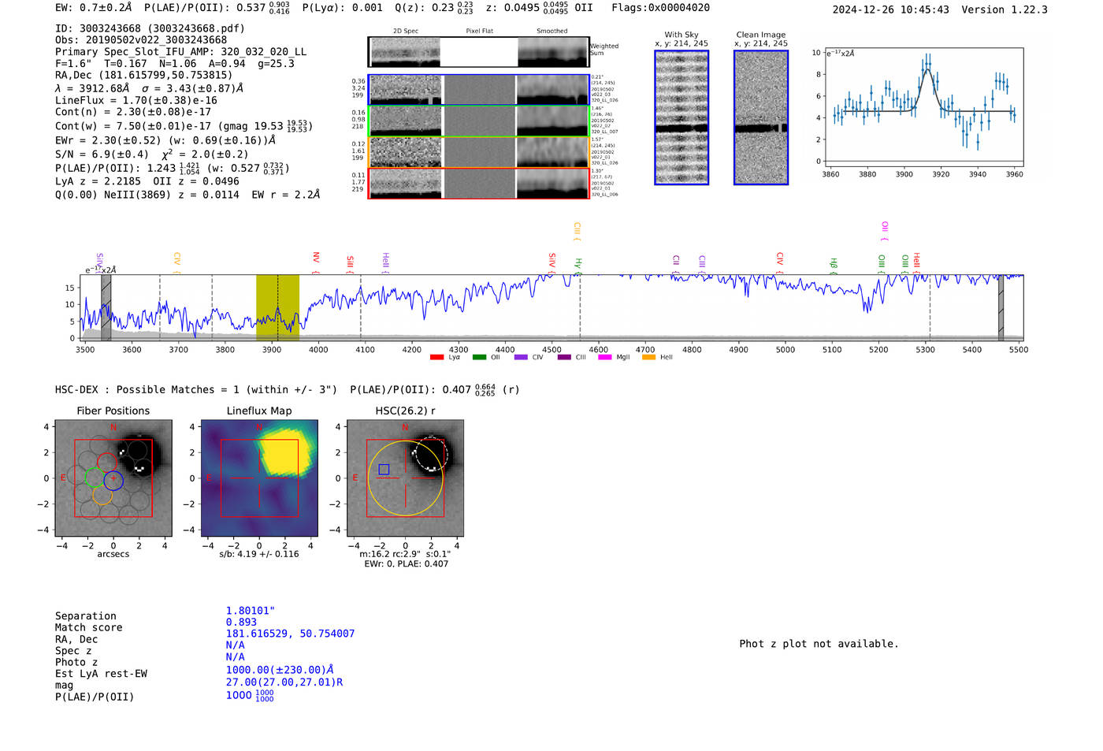Click the green fiber circle in Fiber Positions
This screenshot has height=751, width=1103.
point(95,477)
